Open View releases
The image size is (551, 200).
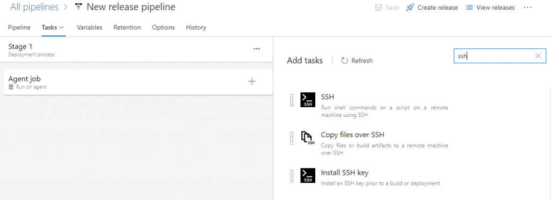point(490,8)
